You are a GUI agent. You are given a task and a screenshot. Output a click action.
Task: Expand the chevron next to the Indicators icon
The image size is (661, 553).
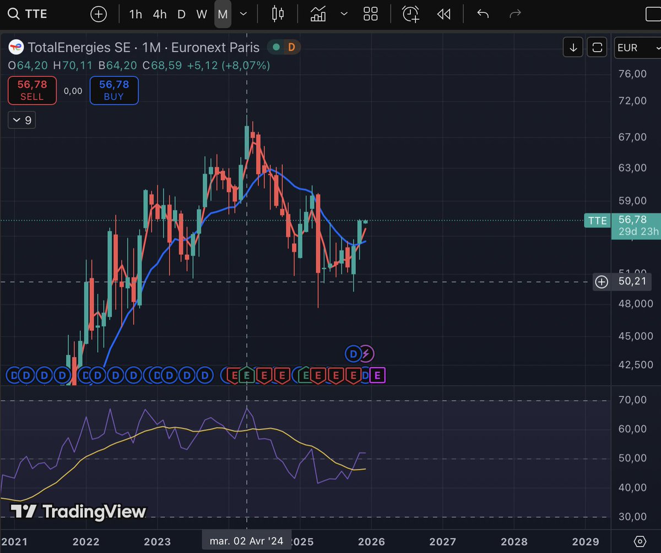[344, 14]
